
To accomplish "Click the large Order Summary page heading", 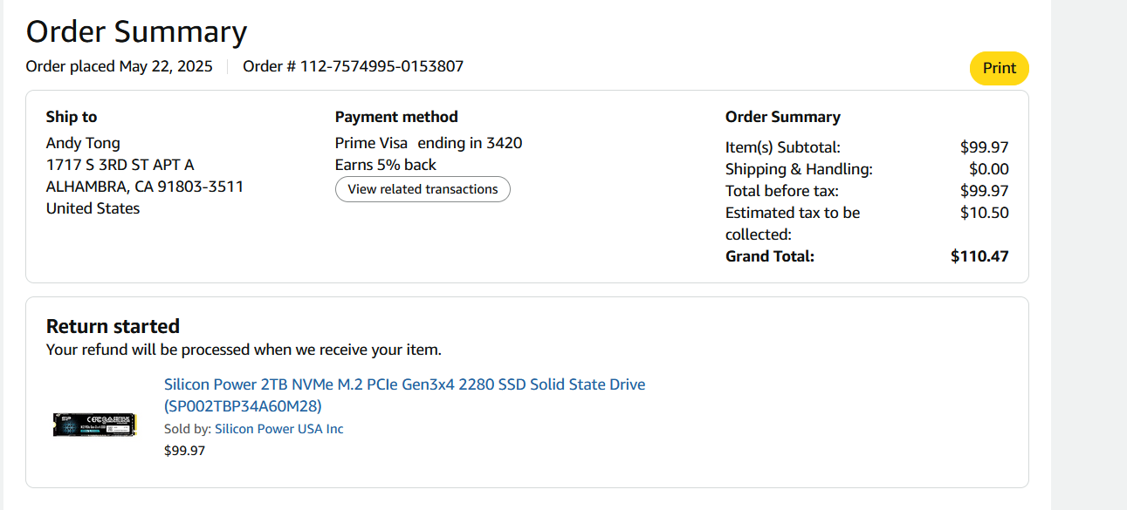I will tap(136, 31).
